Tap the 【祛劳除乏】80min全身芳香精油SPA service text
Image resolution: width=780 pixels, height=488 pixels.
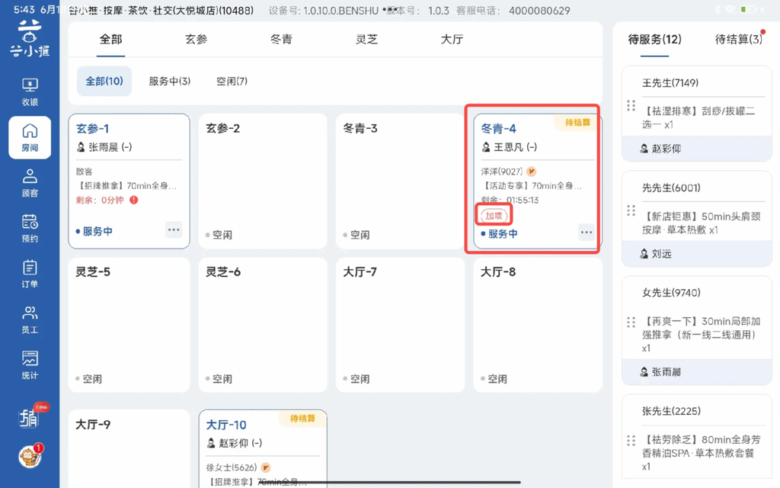702,453
